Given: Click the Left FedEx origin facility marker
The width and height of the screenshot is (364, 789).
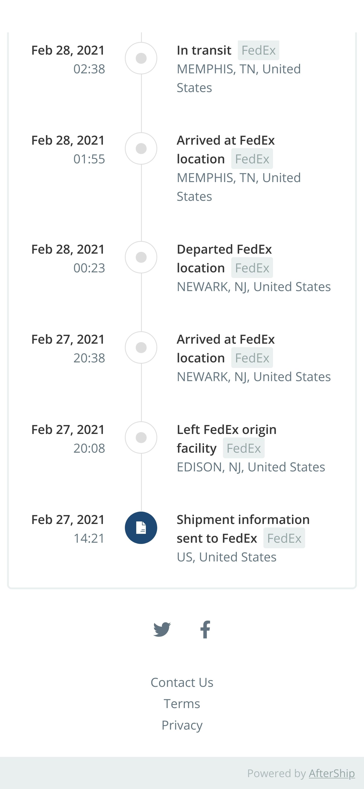Looking at the screenshot, I should pyautogui.click(x=141, y=438).
